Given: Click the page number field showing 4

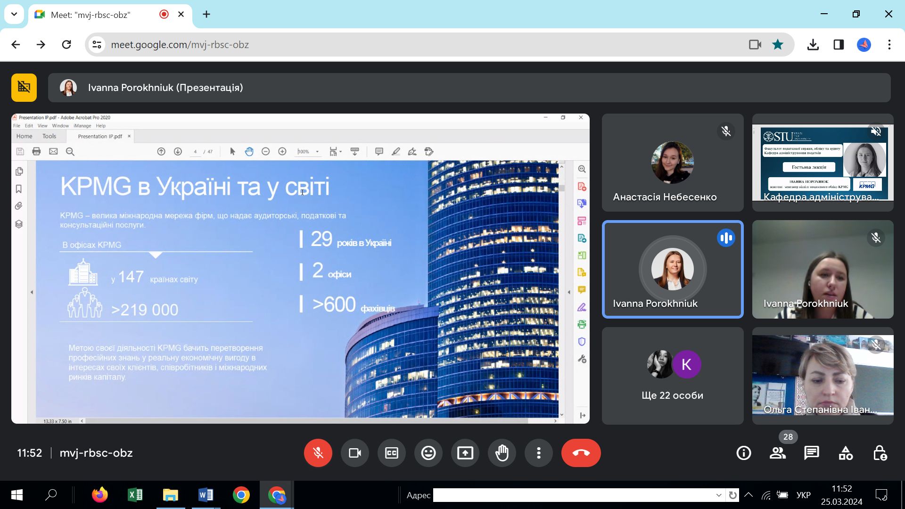Looking at the screenshot, I should pos(195,152).
